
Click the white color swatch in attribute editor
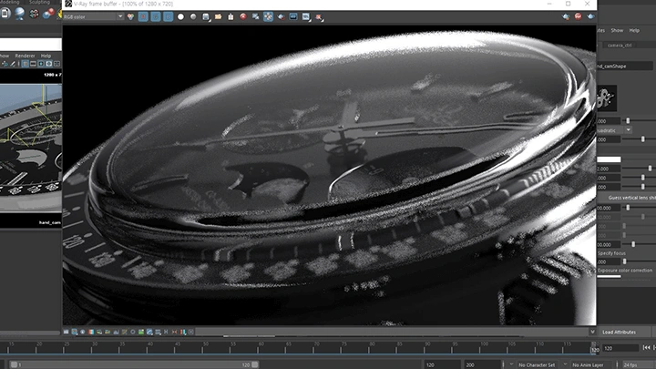[609, 159]
